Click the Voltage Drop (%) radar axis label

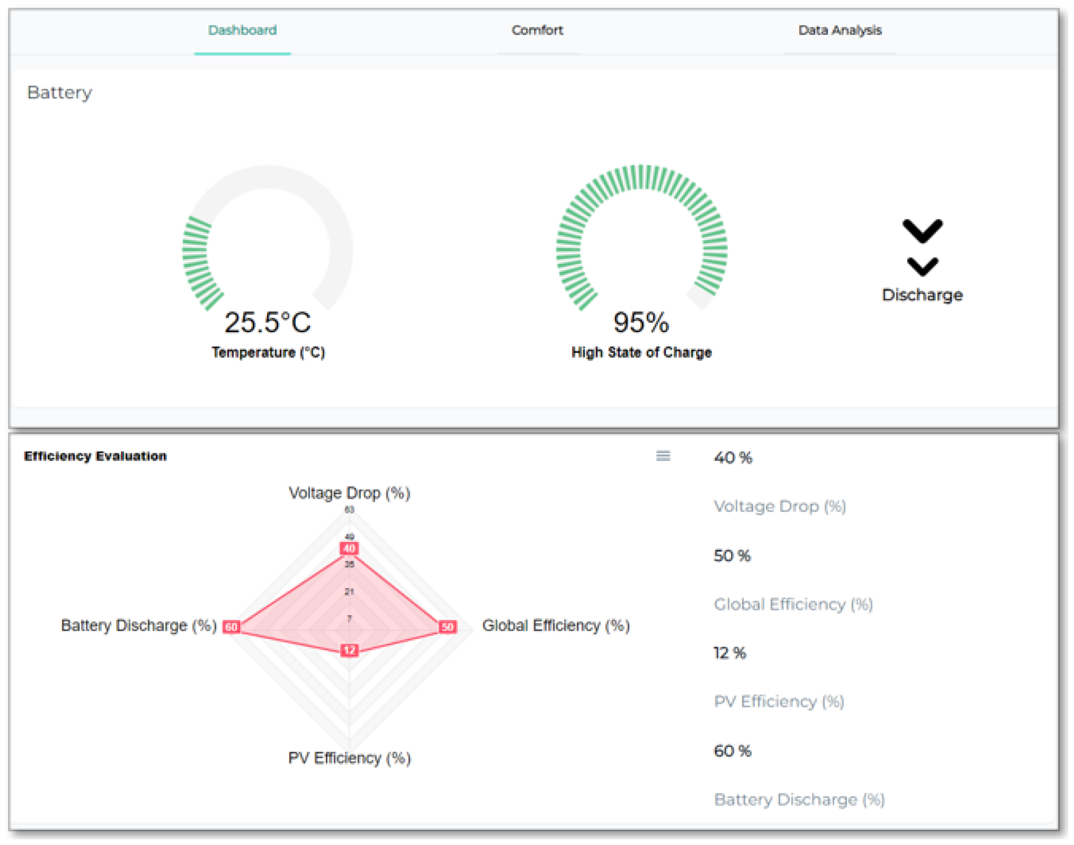(349, 493)
